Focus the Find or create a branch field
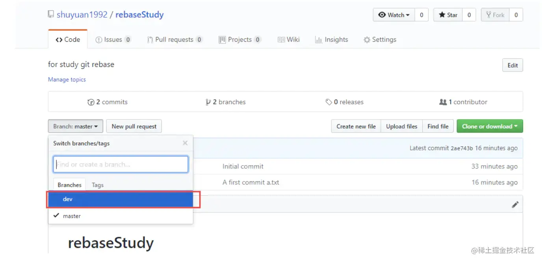 point(121,164)
